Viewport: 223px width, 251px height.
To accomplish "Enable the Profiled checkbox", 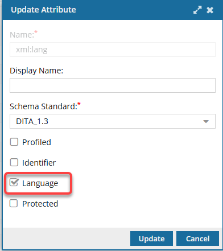I will point(14,142).
